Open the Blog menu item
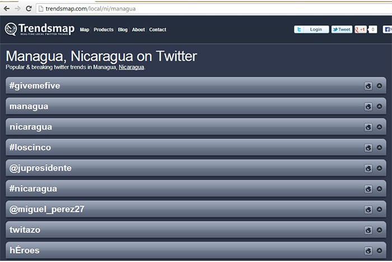 click(x=123, y=30)
